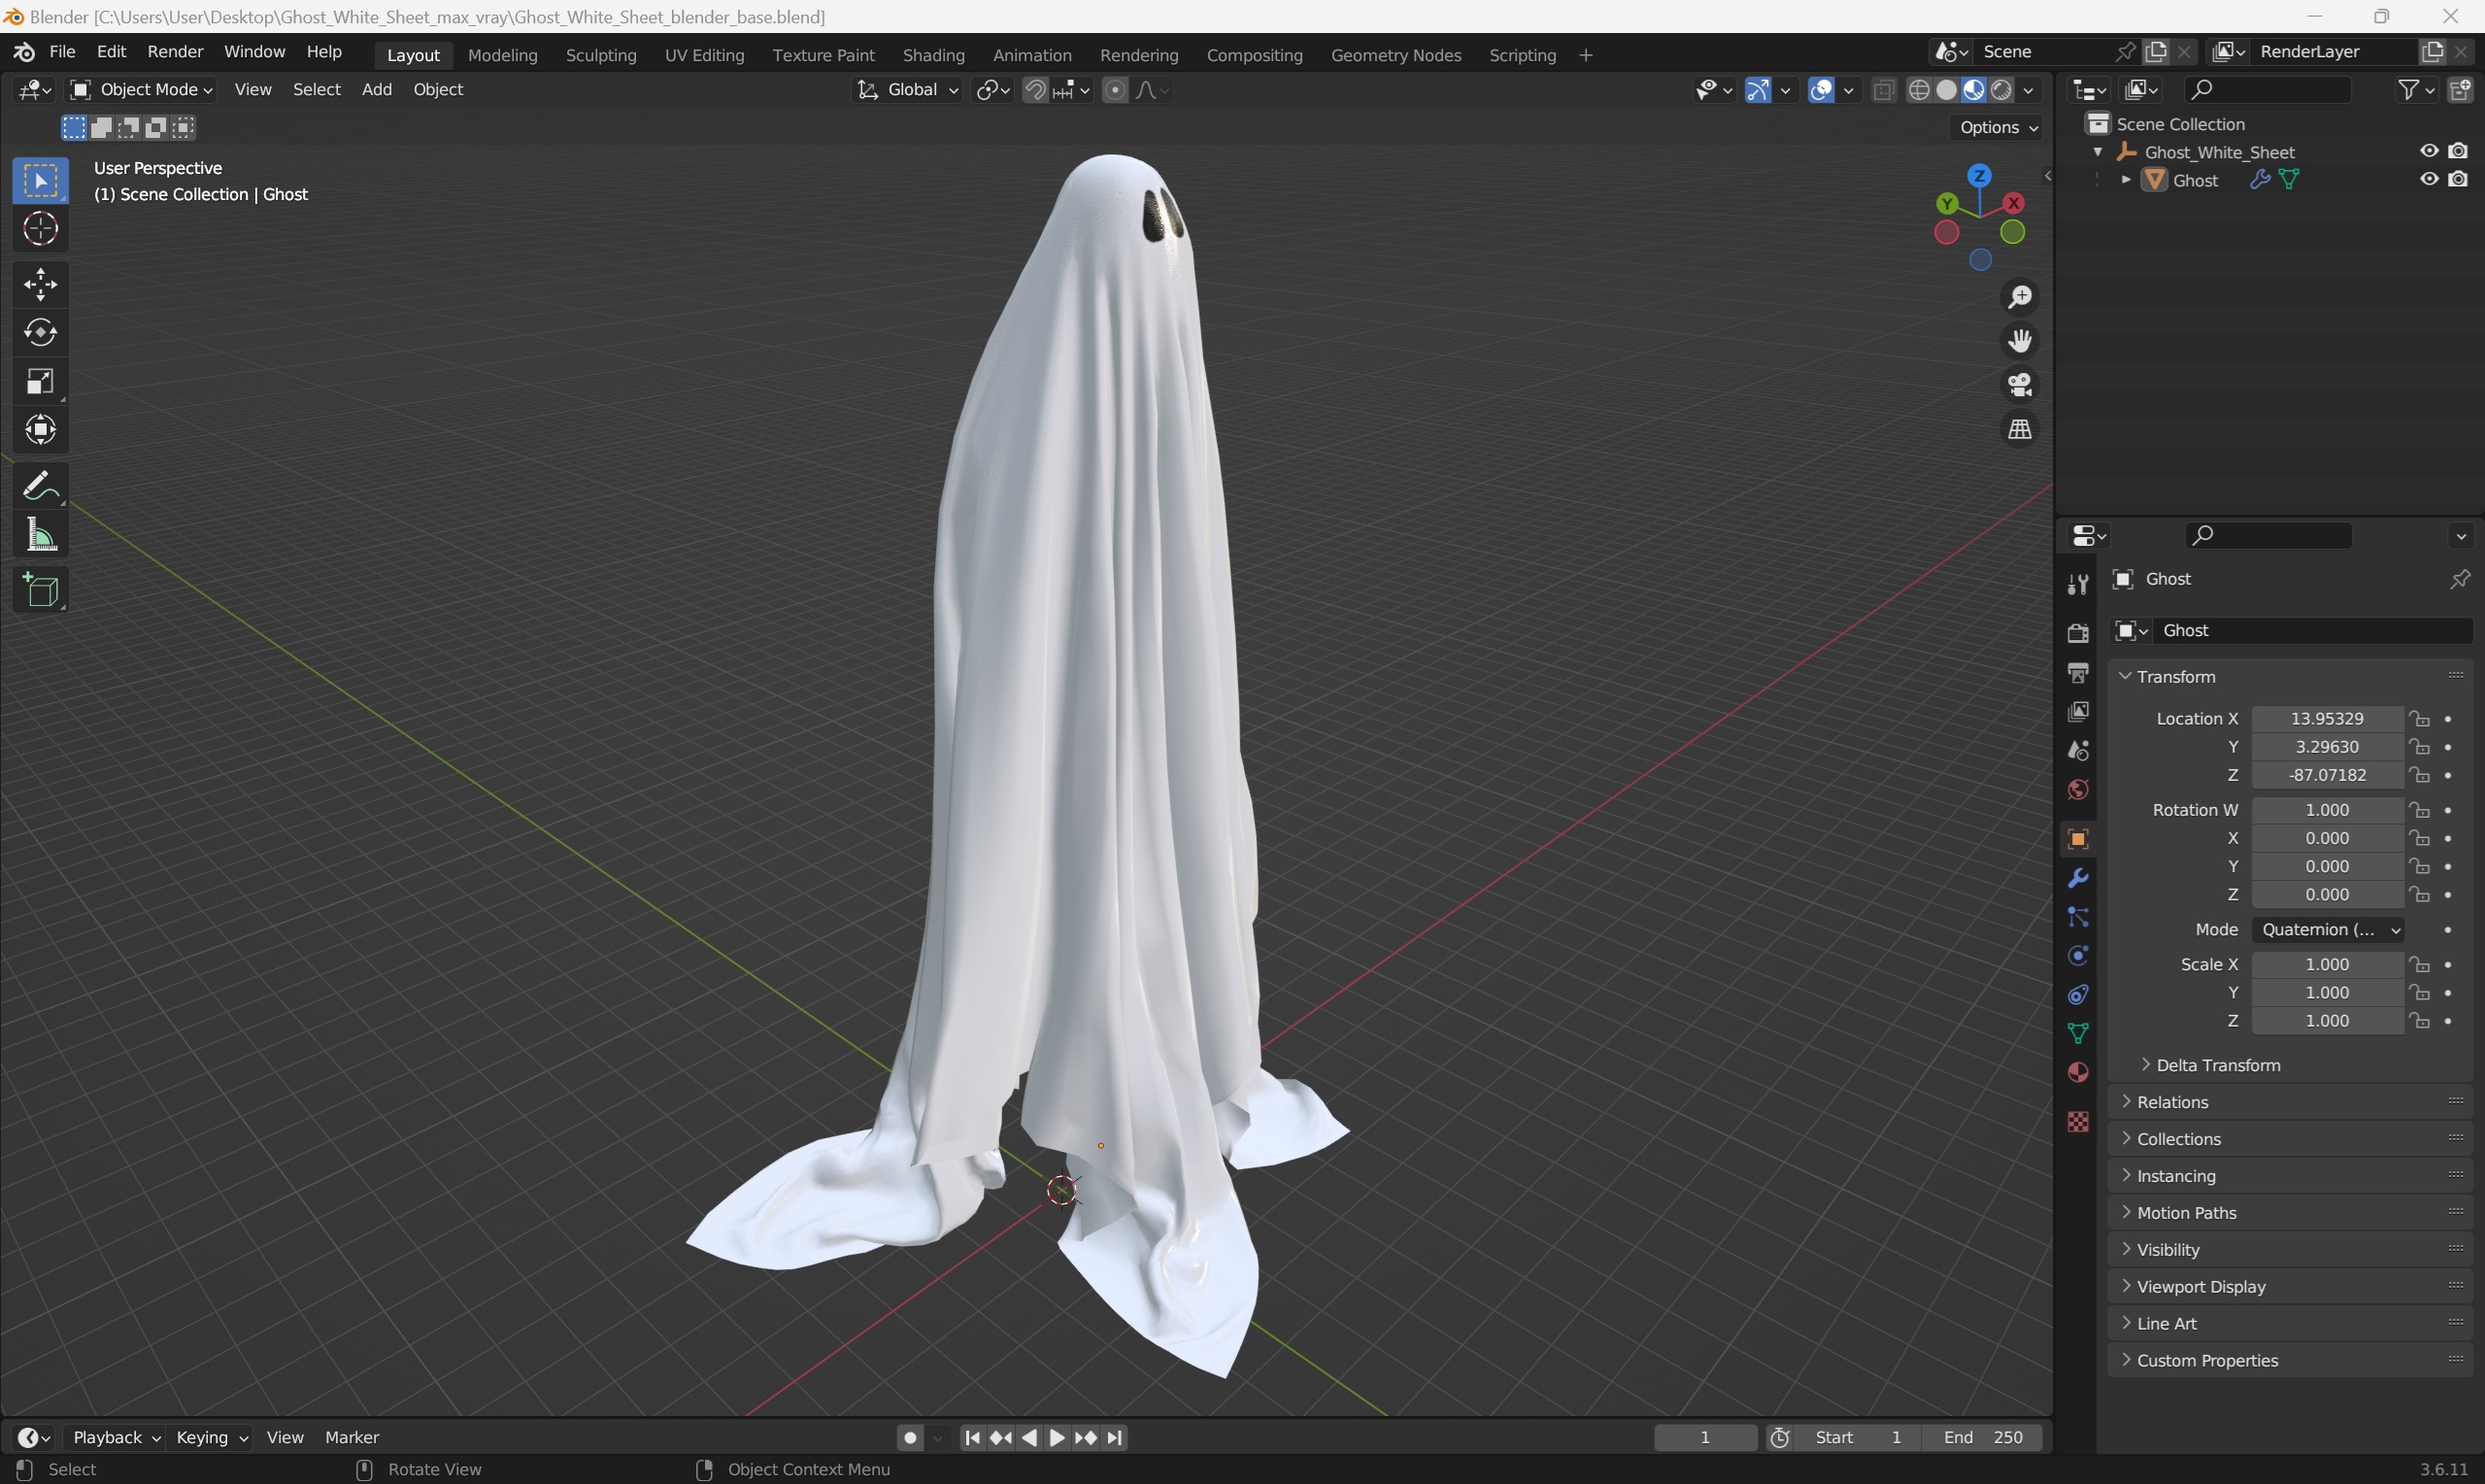Viewport: 2485px width, 1484px height.
Task: Select the Scale tool
Action: [x=41, y=381]
